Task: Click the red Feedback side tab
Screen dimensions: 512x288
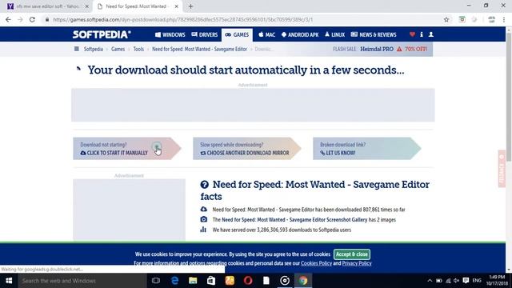Action: click(502, 169)
